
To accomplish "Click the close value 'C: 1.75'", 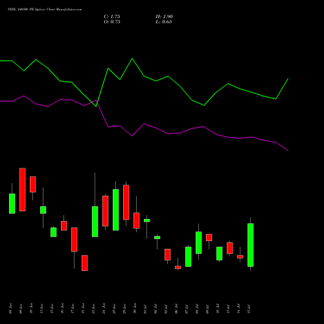I will (112, 17).
